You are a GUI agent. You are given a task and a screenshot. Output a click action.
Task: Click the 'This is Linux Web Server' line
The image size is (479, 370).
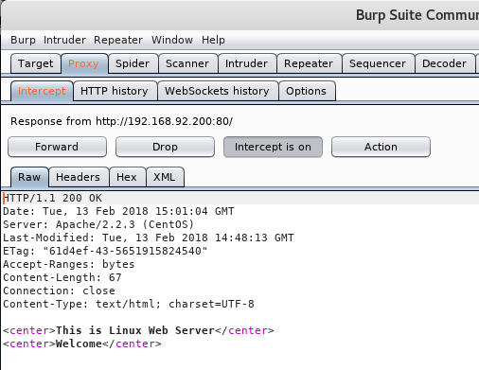click(x=138, y=330)
